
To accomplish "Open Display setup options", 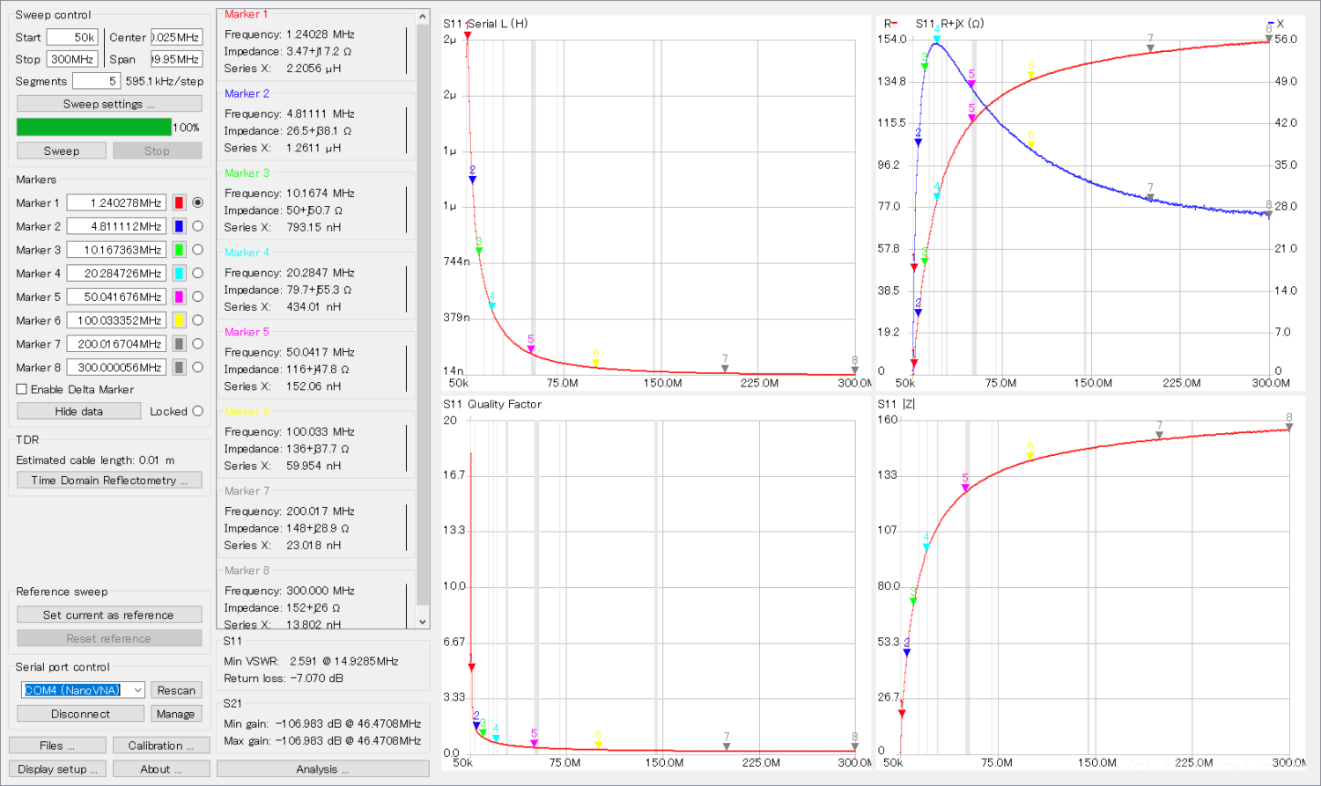I will (57, 768).
